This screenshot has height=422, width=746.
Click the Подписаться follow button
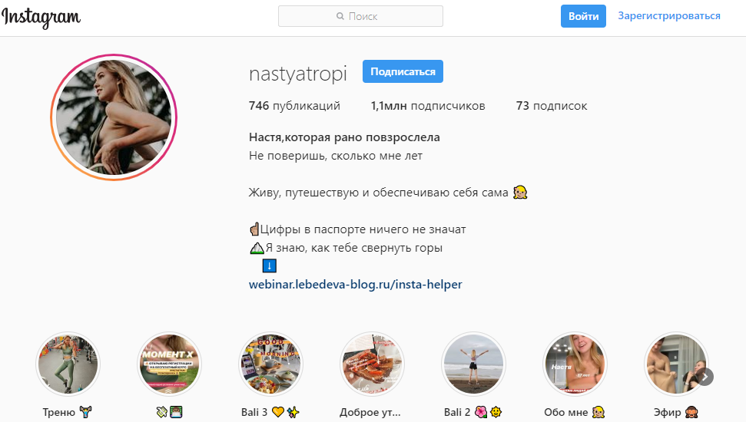click(403, 71)
